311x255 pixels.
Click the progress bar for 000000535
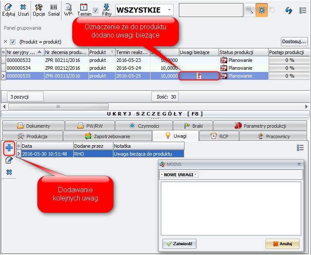click(x=289, y=76)
